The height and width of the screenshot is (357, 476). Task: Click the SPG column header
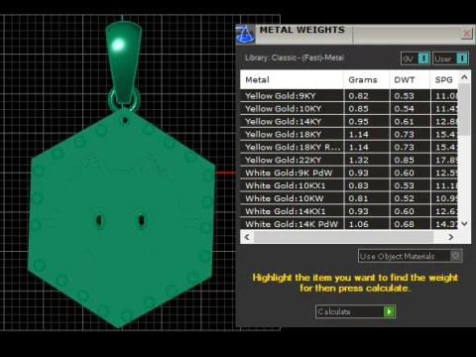tap(444, 79)
